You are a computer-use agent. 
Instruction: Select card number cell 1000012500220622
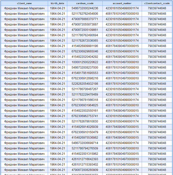click(x=85, y=62)
